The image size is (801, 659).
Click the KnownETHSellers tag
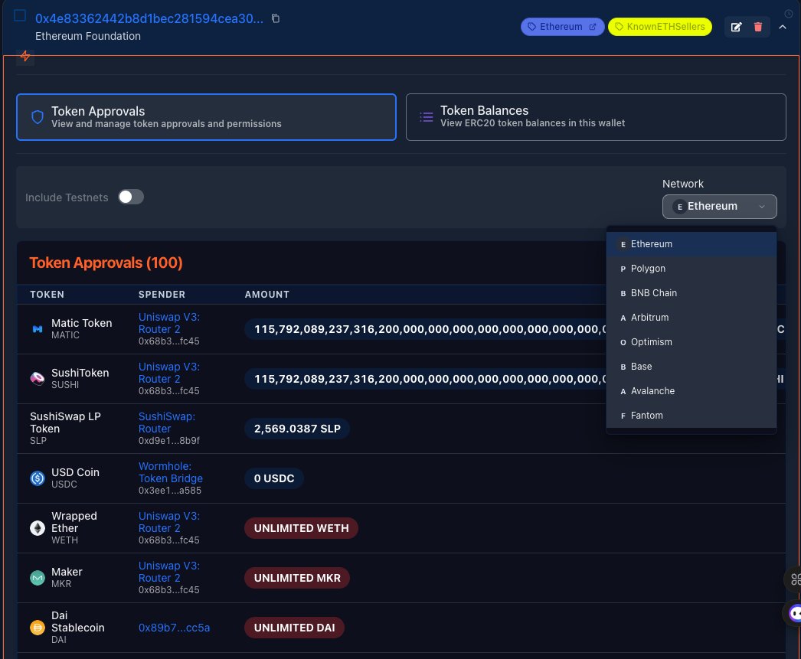pos(660,27)
